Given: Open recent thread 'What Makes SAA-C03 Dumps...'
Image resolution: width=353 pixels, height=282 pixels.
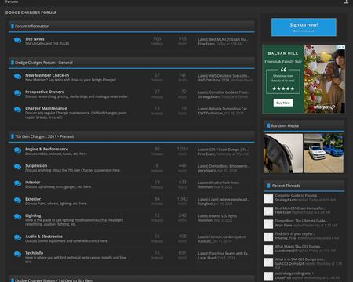Looking at the screenshot, I should pos(298,247).
